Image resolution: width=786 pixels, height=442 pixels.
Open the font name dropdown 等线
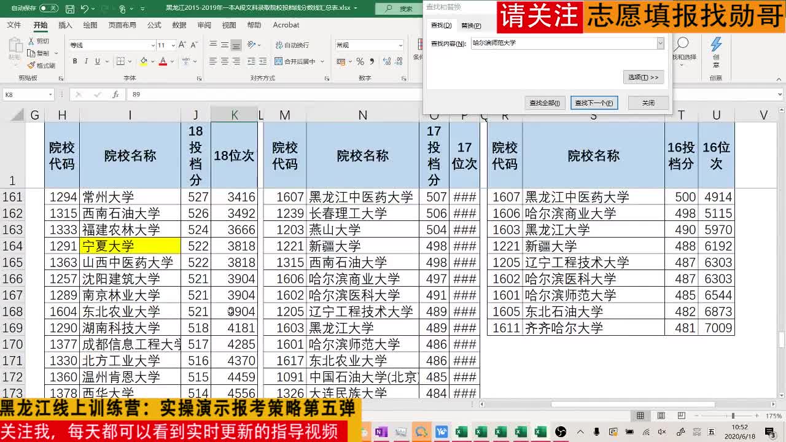(152, 45)
